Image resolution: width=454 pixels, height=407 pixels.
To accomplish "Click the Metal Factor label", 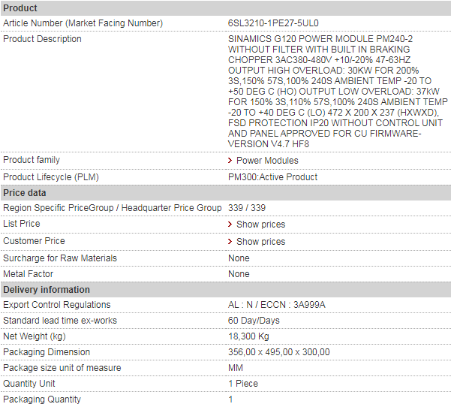I will 28,274.
